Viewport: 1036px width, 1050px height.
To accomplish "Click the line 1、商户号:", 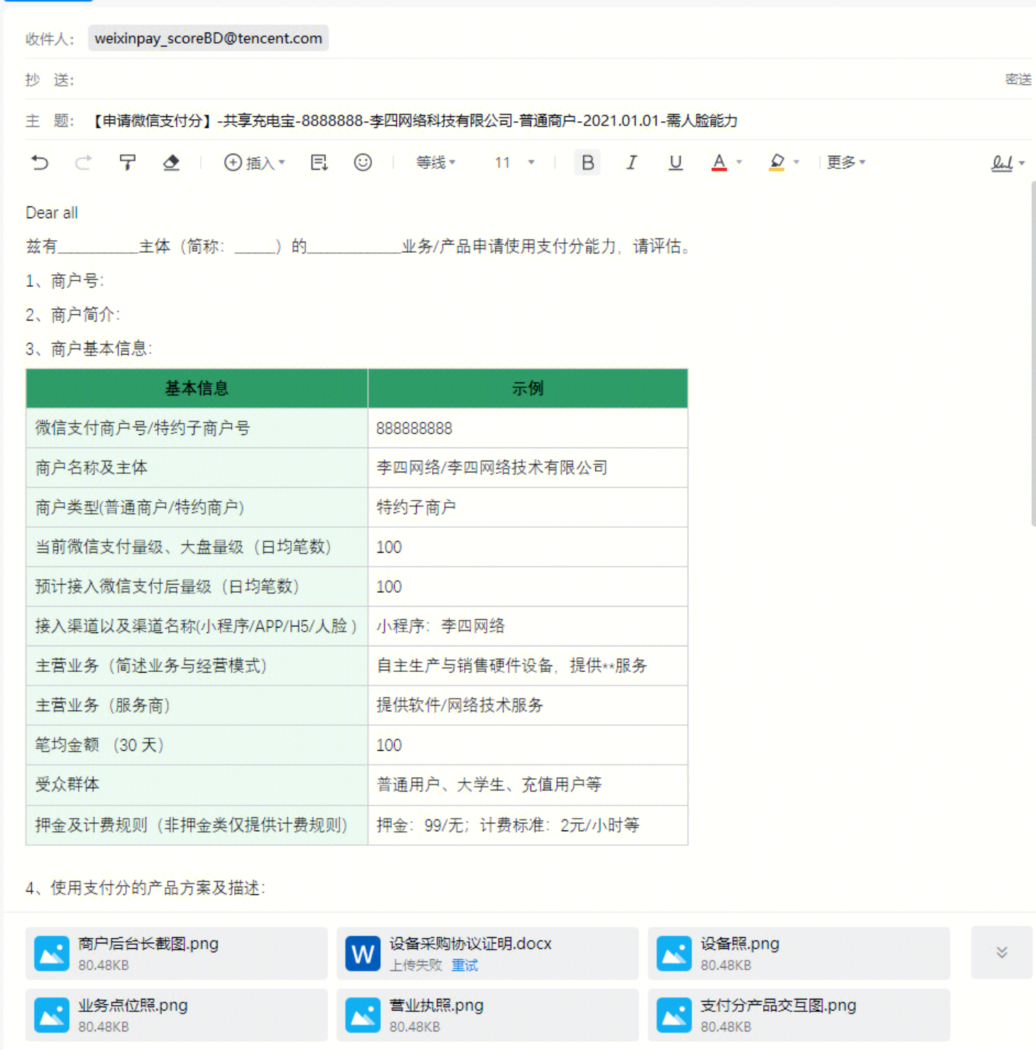I will (64, 281).
